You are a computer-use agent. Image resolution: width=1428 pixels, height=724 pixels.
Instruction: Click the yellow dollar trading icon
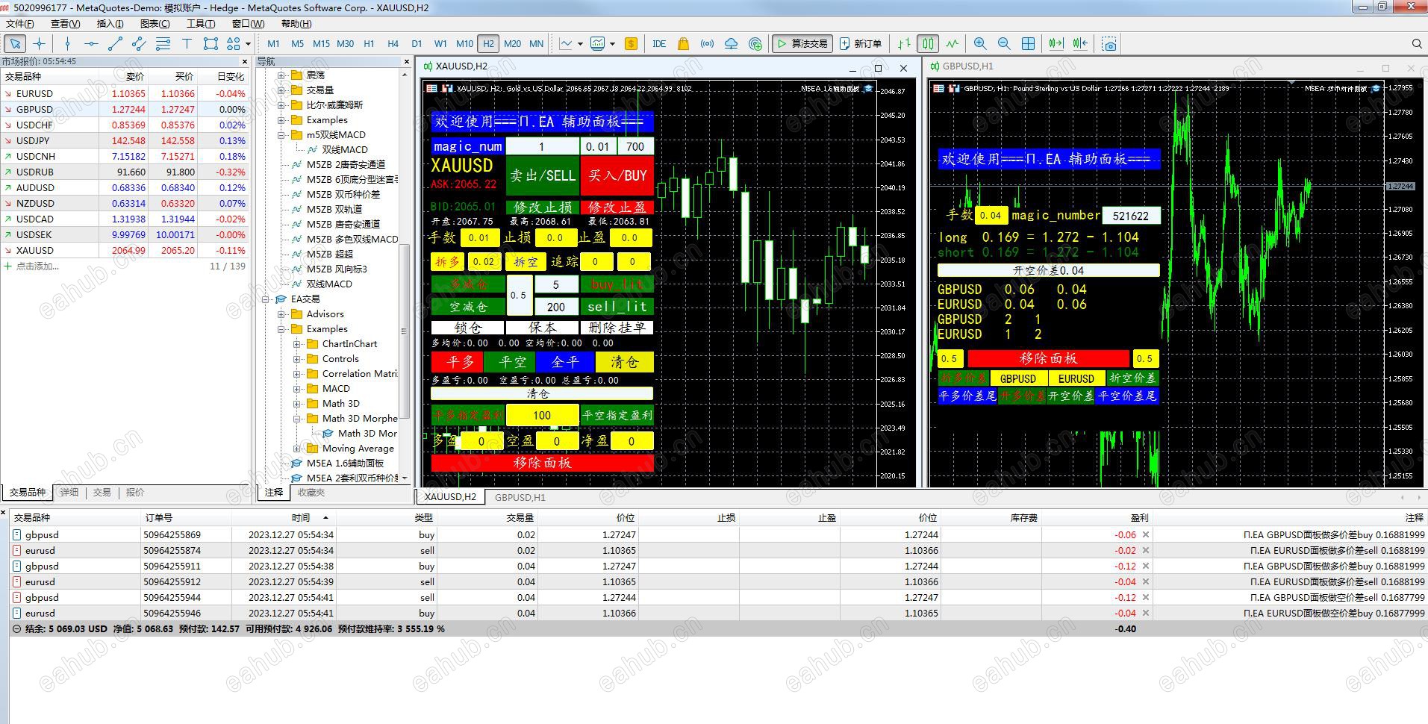pos(631,44)
